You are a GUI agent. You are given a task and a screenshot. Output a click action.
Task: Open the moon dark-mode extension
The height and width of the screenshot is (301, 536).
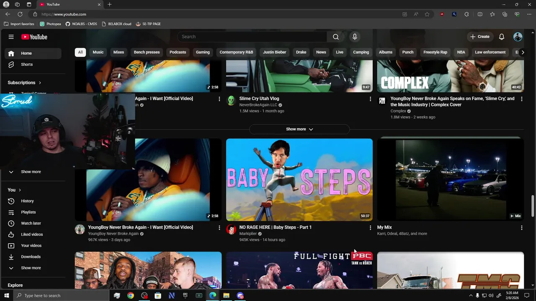tap(454, 14)
